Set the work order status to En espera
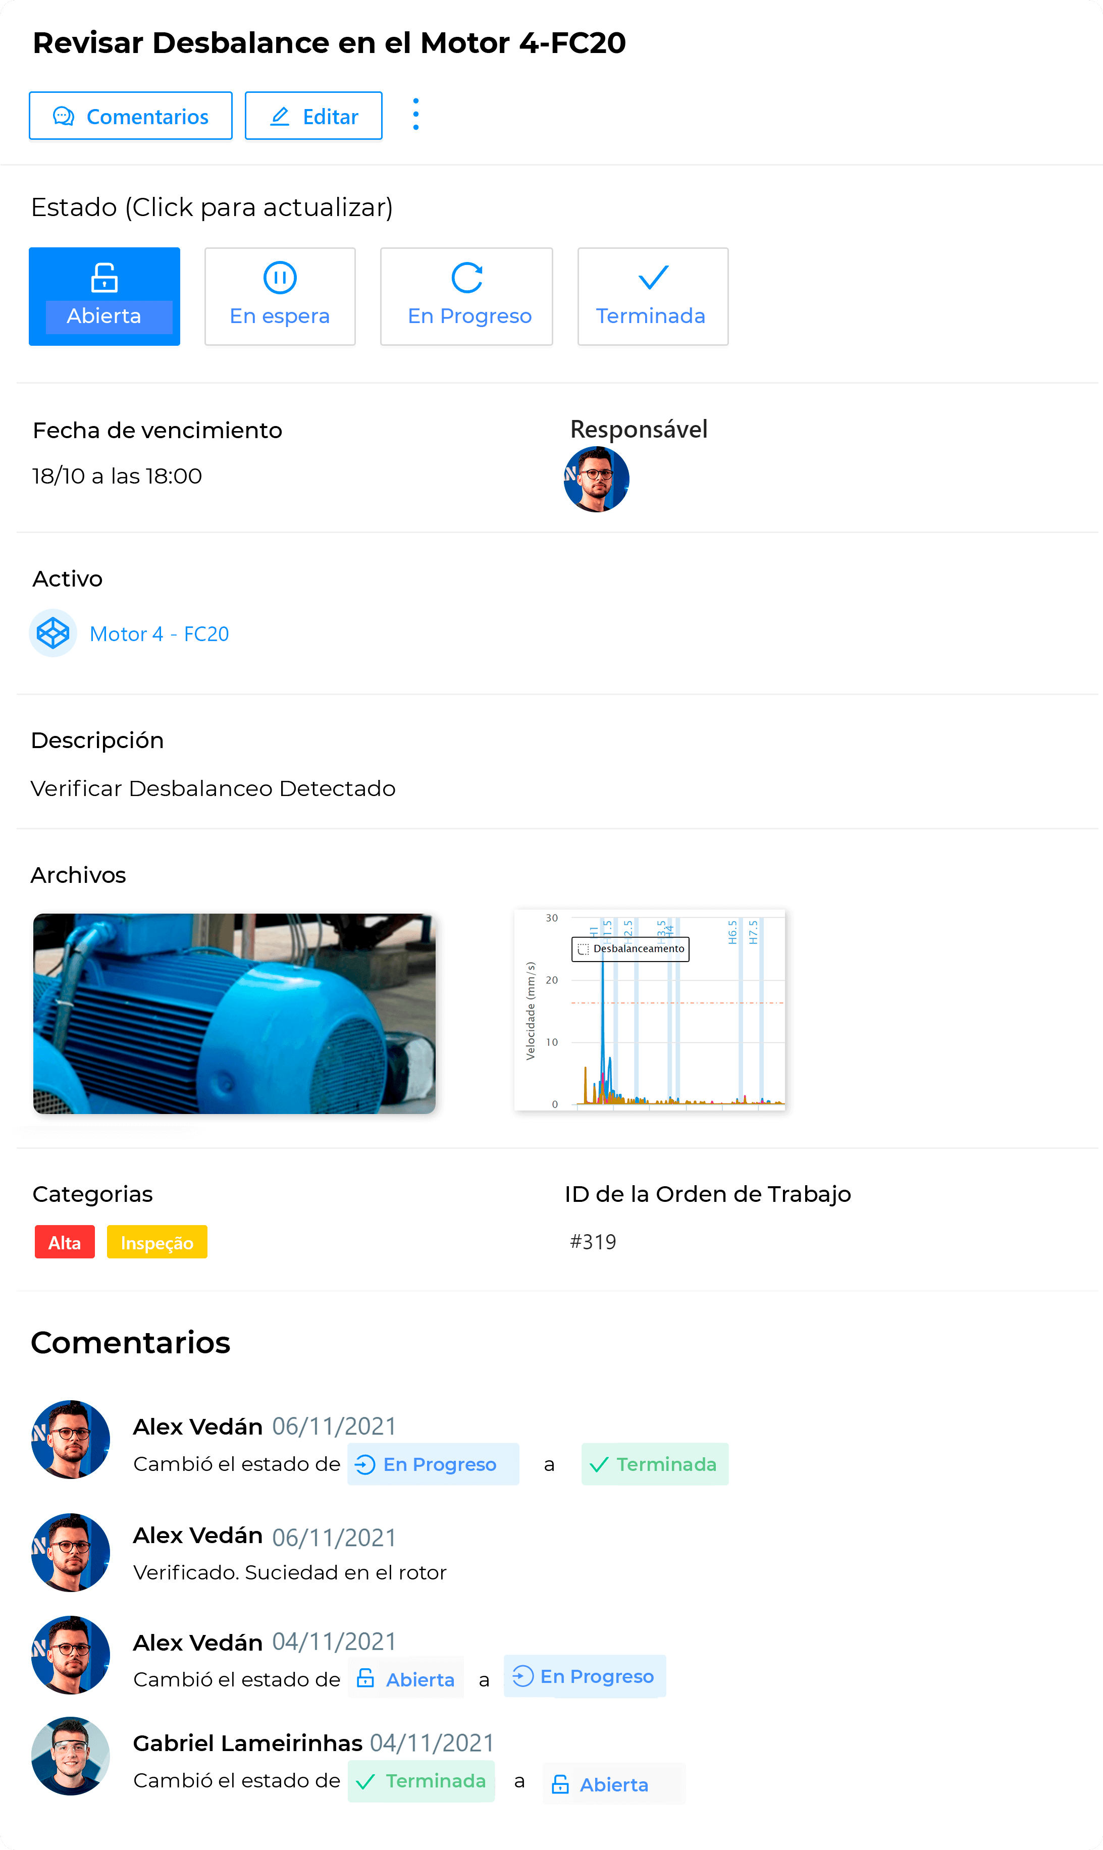The image size is (1103, 1850). coord(280,296)
